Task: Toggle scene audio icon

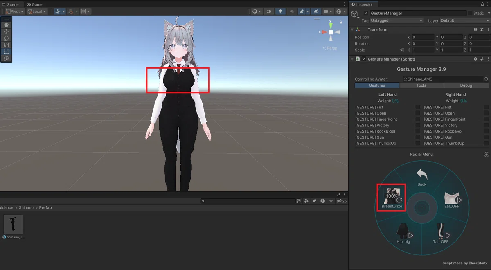Action: [292, 11]
